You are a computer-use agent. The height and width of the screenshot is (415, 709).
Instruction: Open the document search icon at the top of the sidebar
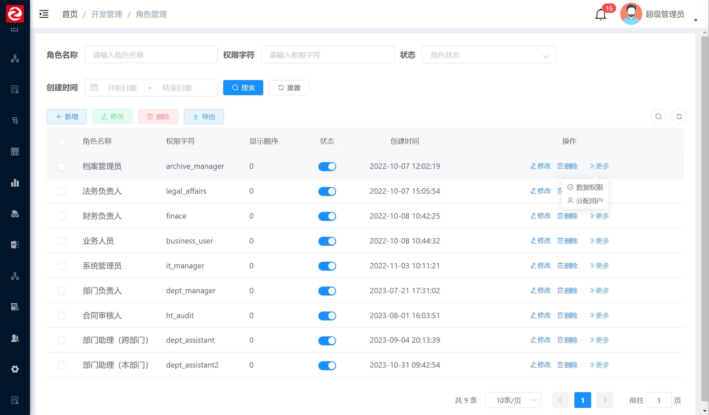(x=15, y=89)
